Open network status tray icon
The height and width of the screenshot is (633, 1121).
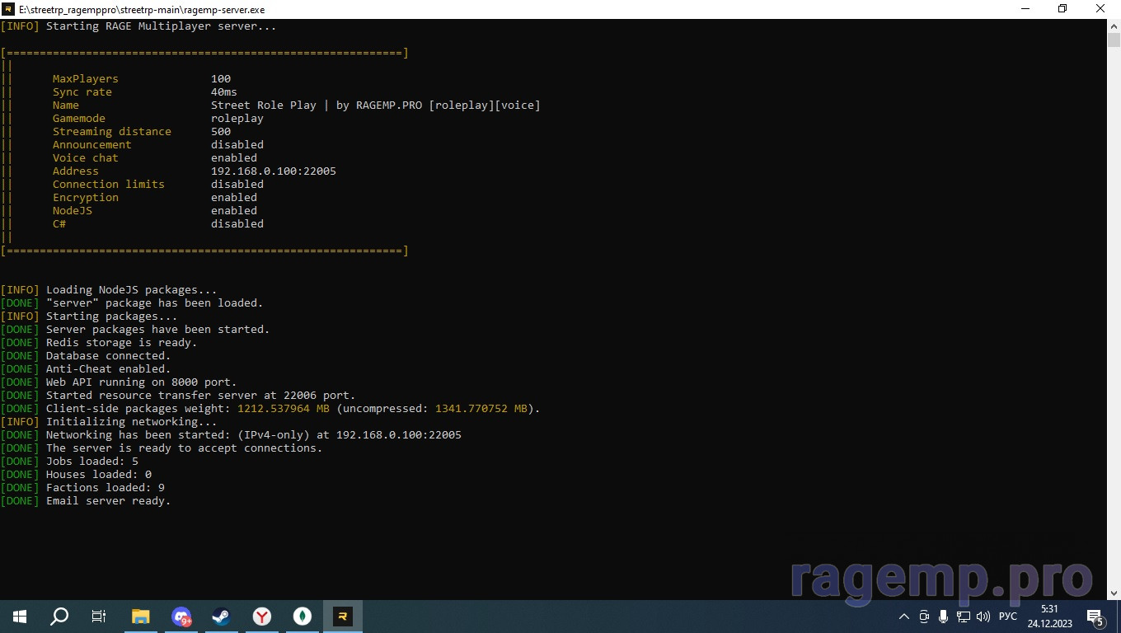point(963,617)
